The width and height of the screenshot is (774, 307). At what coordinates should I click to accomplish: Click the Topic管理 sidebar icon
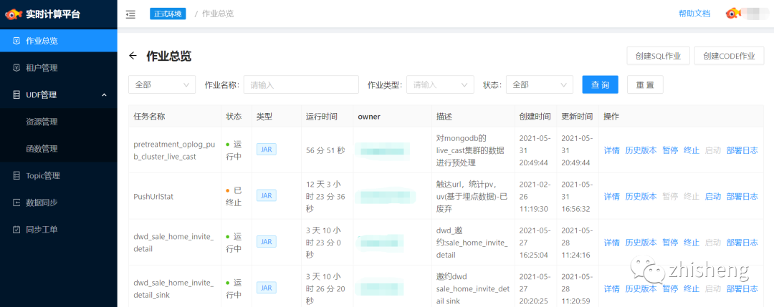point(16,175)
